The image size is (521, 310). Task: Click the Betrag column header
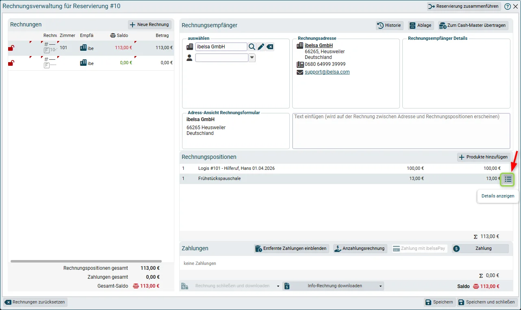coord(162,35)
